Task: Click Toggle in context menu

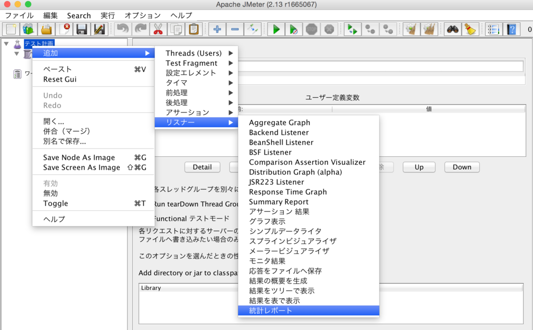Action: pyautogui.click(x=94, y=203)
